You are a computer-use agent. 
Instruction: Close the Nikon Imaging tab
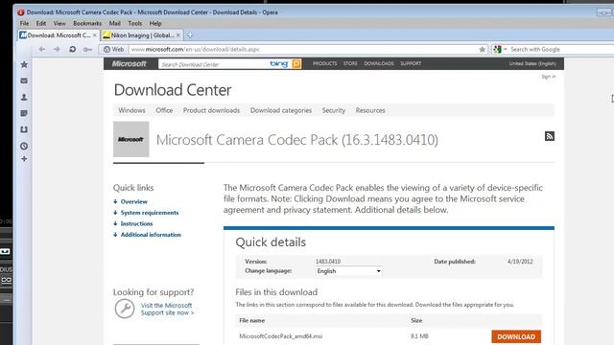point(178,35)
